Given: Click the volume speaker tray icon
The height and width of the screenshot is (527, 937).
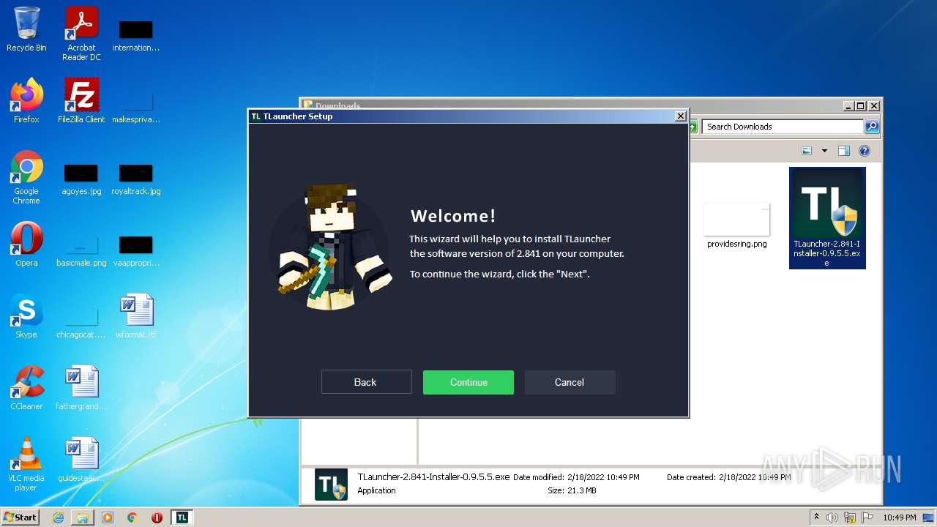Looking at the screenshot, I should pos(832,517).
